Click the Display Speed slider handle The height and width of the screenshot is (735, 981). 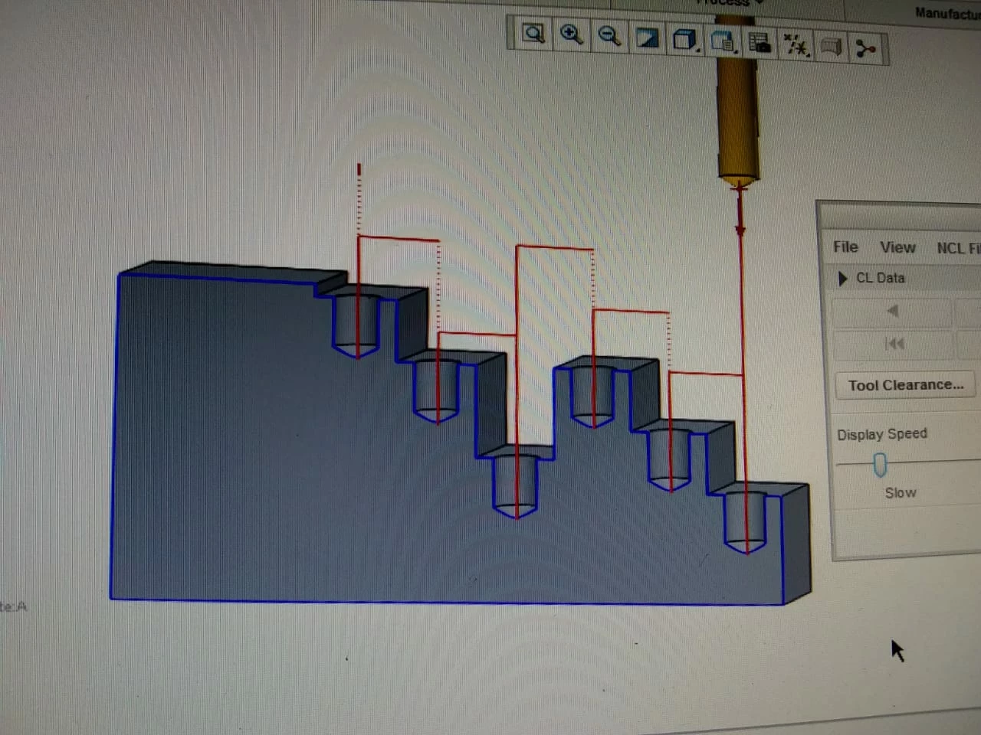(x=880, y=465)
